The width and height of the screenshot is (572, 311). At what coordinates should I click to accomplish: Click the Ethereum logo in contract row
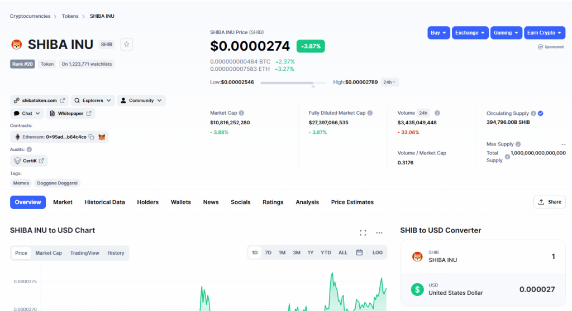[x=17, y=137]
